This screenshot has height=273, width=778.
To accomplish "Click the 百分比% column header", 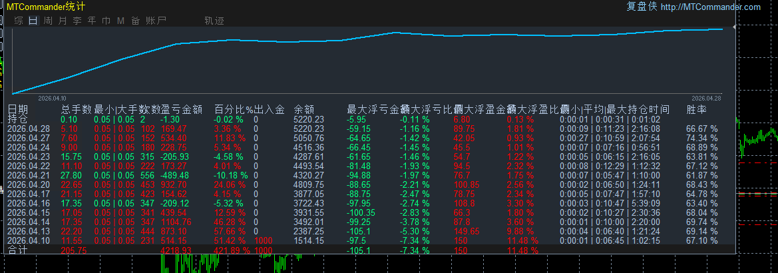I will coord(234,109).
